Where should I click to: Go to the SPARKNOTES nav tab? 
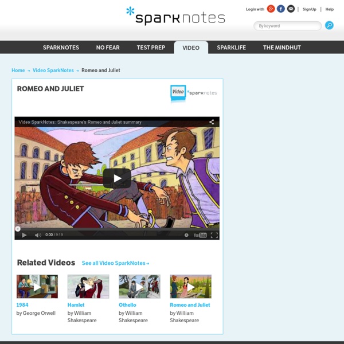[61, 48]
